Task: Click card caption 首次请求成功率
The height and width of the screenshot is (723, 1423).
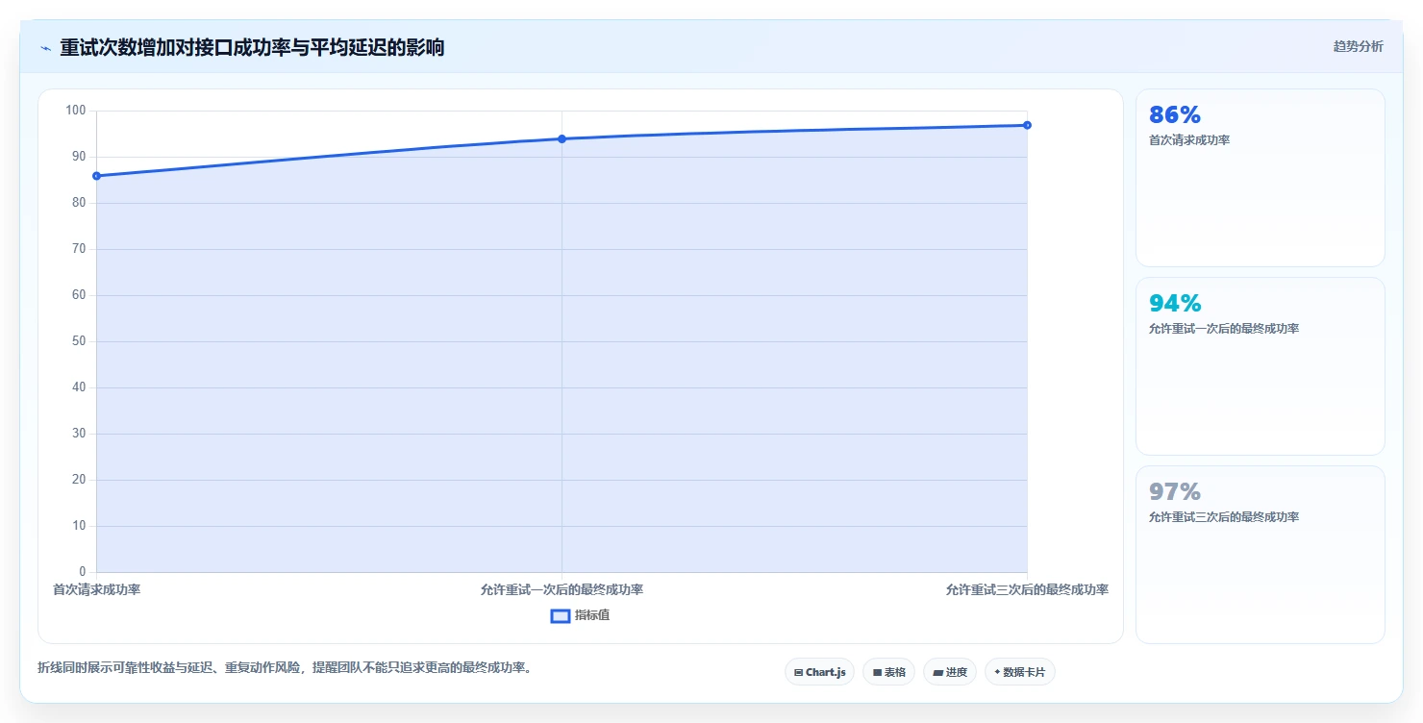Action: (1189, 140)
